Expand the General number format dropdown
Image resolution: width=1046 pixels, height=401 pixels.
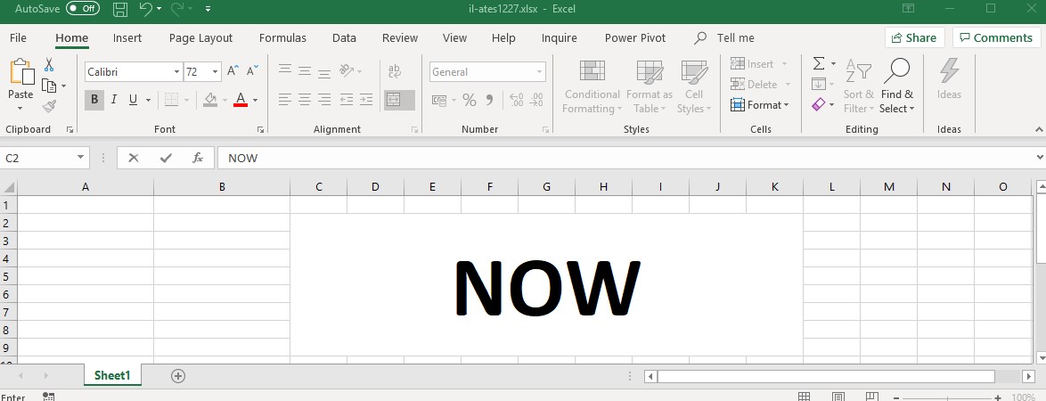pyautogui.click(x=540, y=72)
